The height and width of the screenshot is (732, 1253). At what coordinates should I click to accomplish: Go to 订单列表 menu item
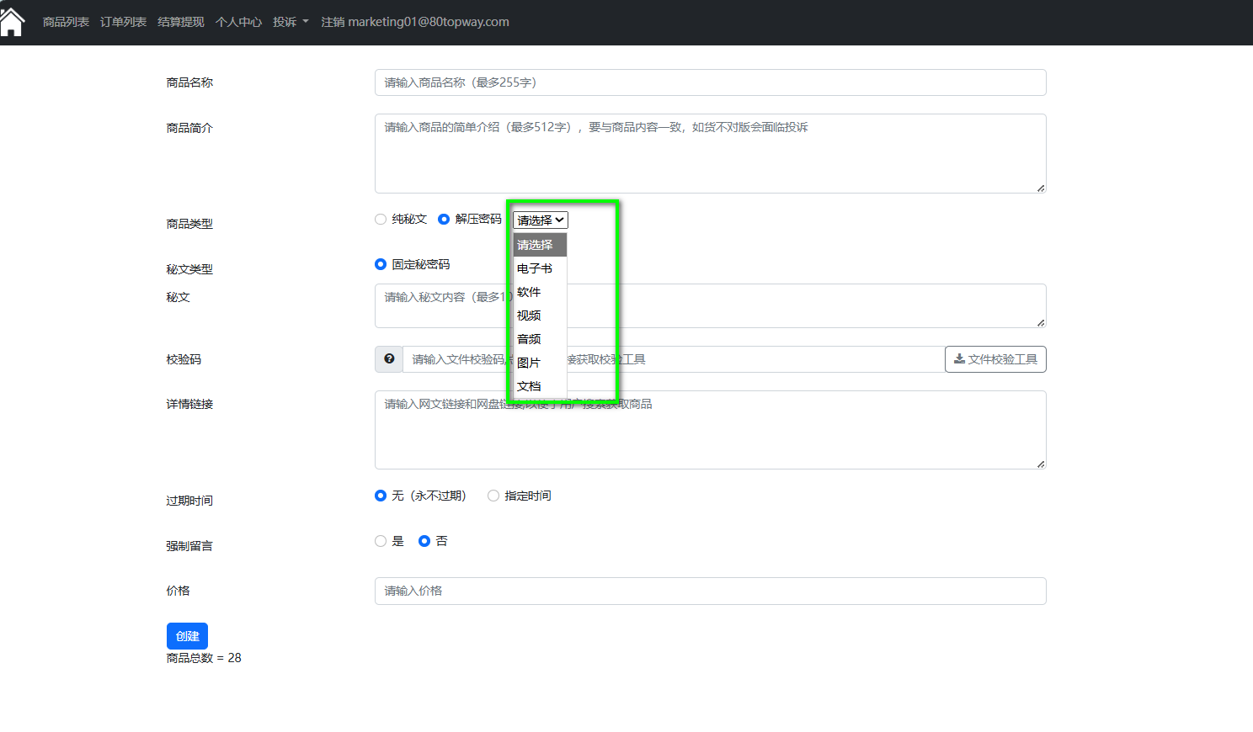123,22
